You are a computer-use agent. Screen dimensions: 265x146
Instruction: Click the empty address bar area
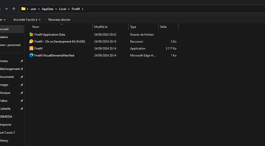tap(174, 9)
